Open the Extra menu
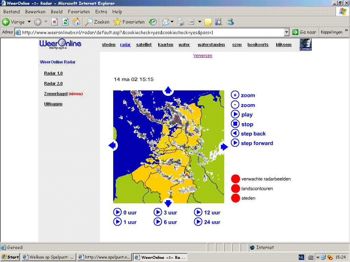Screen dimensions: 350x262 pyautogui.click(x=101, y=12)
